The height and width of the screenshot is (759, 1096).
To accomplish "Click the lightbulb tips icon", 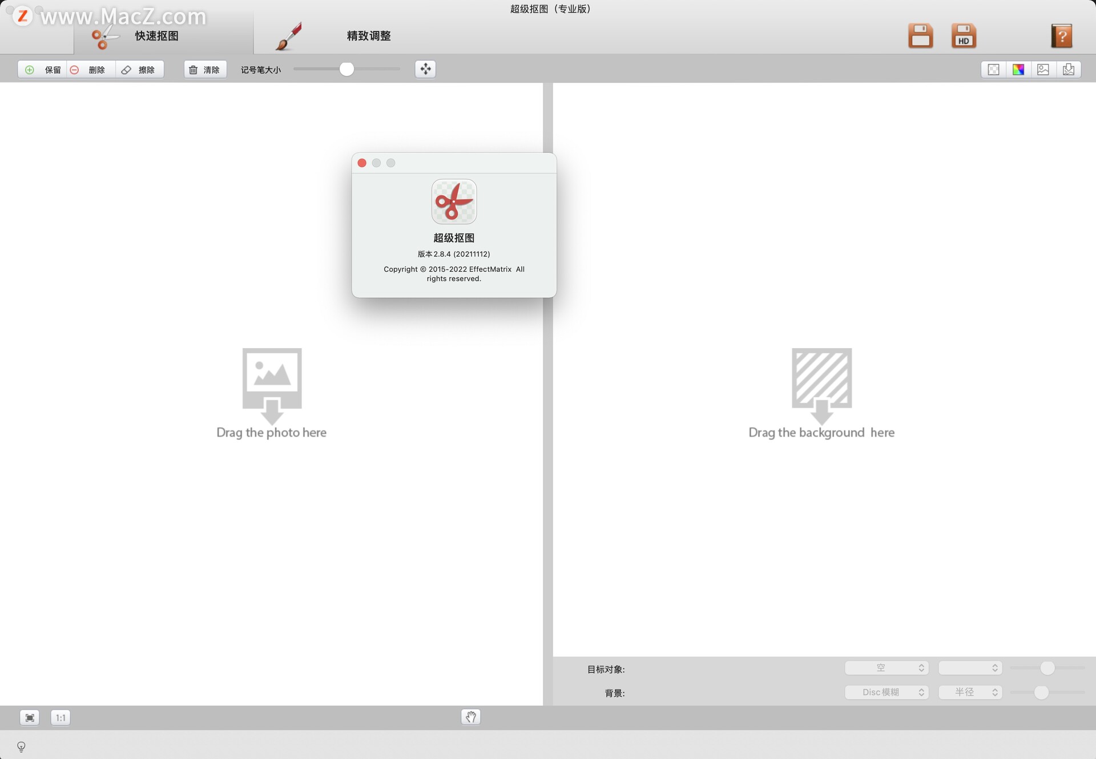I will coord(21,746).
